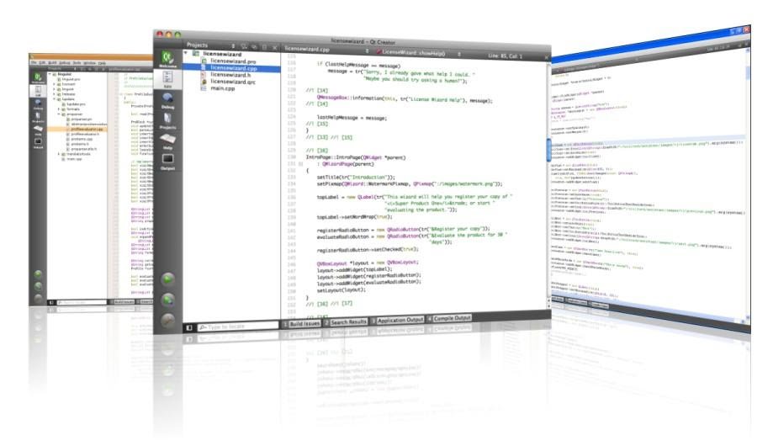
Task: Click the Build button in the left window
Action: (39, 298)
